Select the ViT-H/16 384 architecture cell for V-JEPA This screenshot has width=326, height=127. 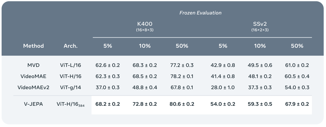pyautogui.click(x=71, y=104)
